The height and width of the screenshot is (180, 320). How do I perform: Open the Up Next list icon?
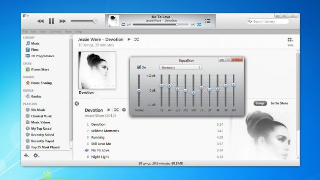pyautogui.click(x=208, y=21)
